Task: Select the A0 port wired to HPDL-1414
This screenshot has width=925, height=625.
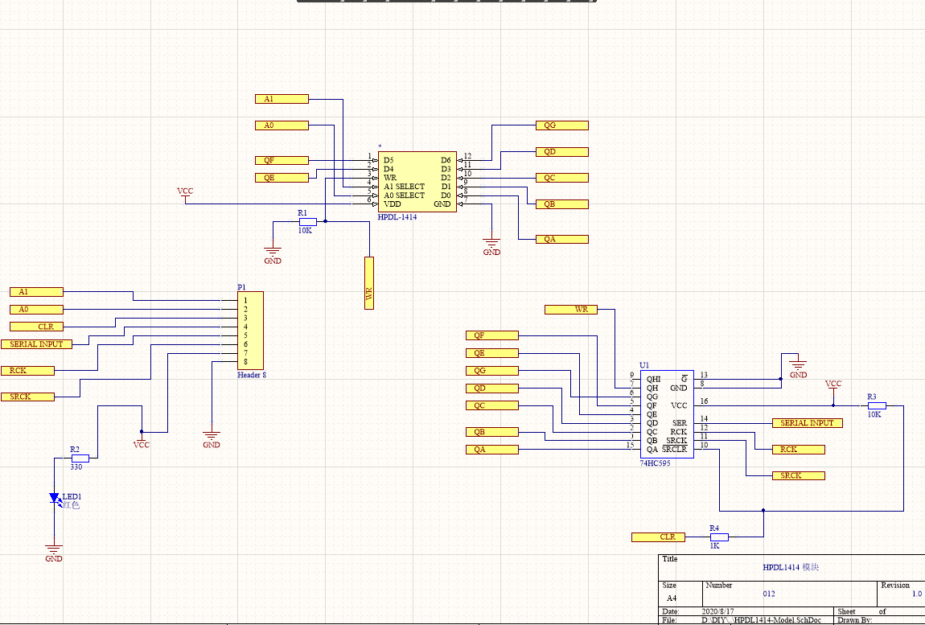Action: (282, 125)
